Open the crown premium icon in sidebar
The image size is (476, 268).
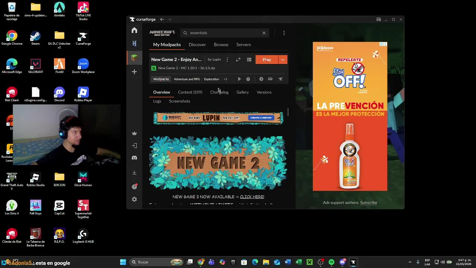134,133
